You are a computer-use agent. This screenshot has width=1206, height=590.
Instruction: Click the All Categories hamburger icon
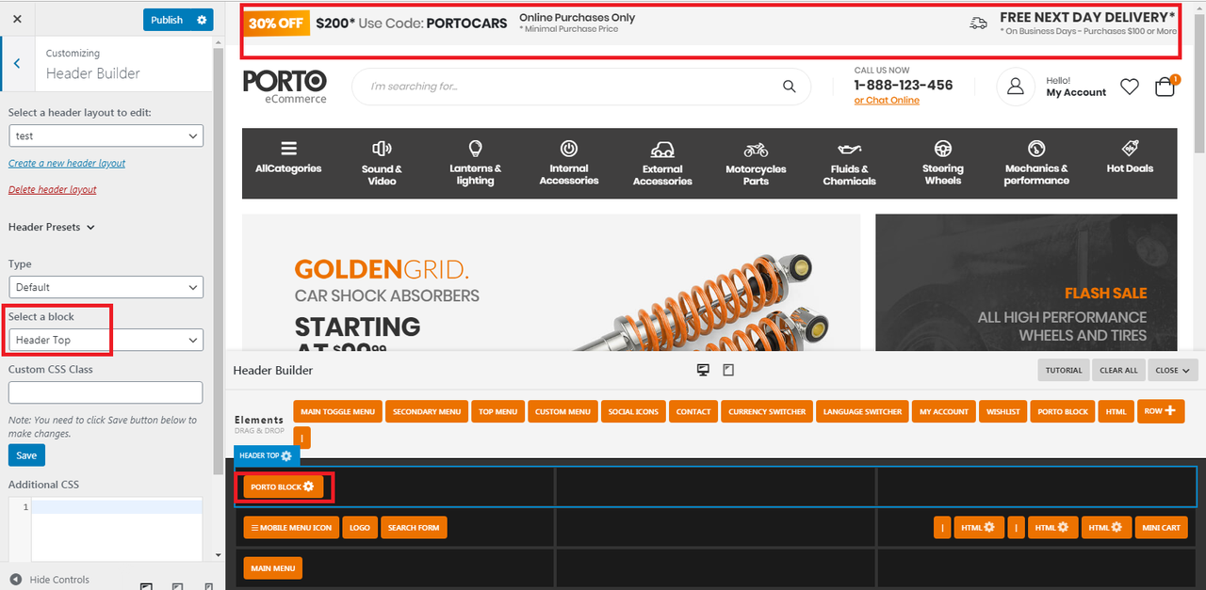point(288,149)
